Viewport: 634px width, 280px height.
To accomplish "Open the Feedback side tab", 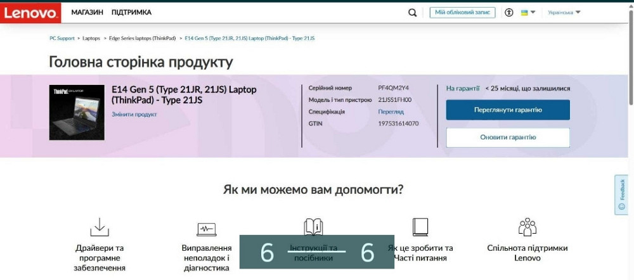I will (x=621, y=194).
